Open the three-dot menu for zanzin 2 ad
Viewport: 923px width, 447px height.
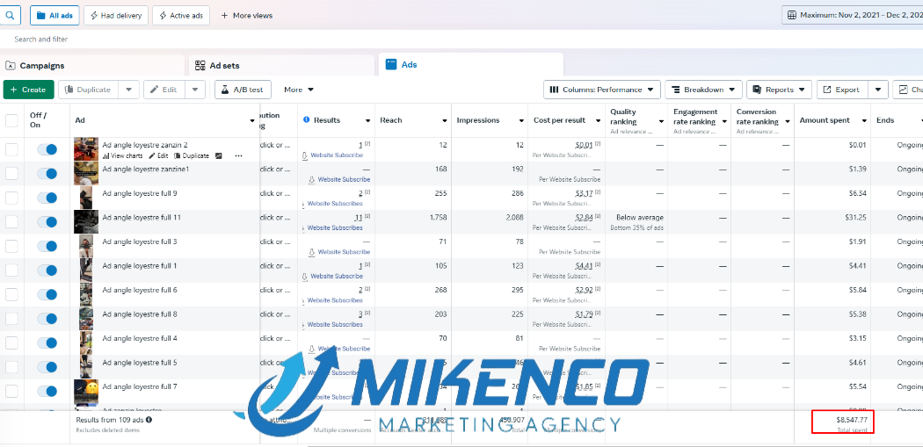[x=238, y=155]
